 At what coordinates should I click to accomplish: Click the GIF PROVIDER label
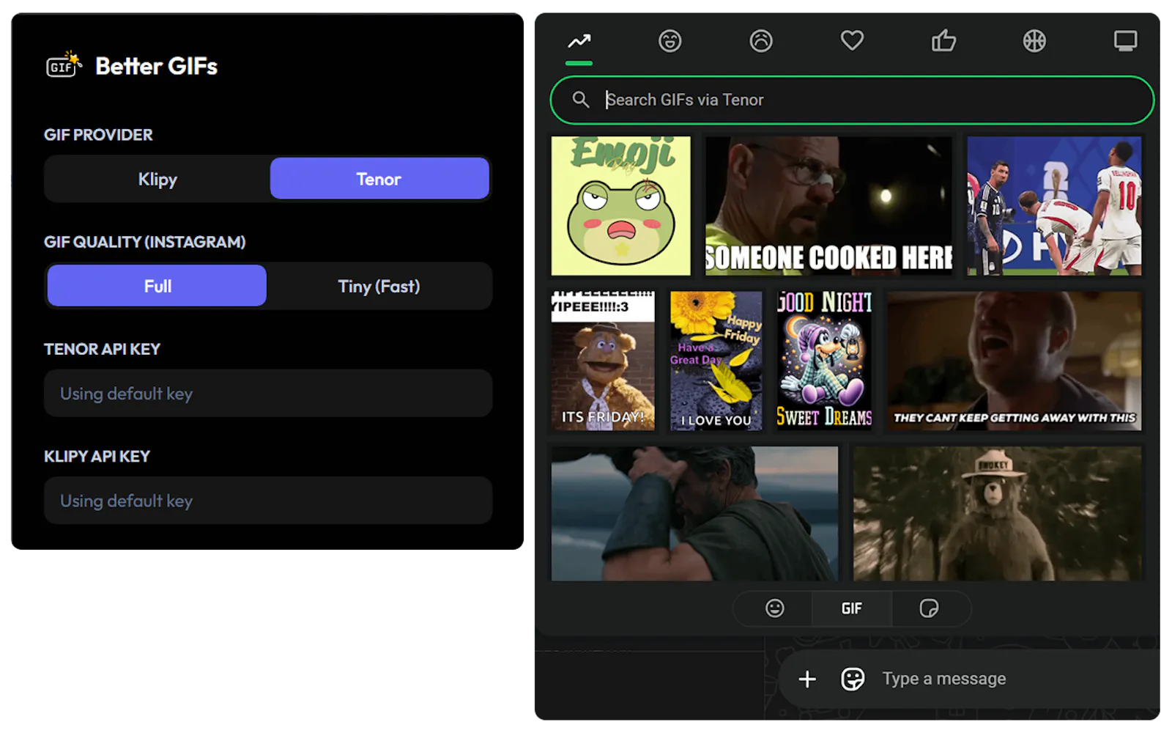tap(98, 135)
